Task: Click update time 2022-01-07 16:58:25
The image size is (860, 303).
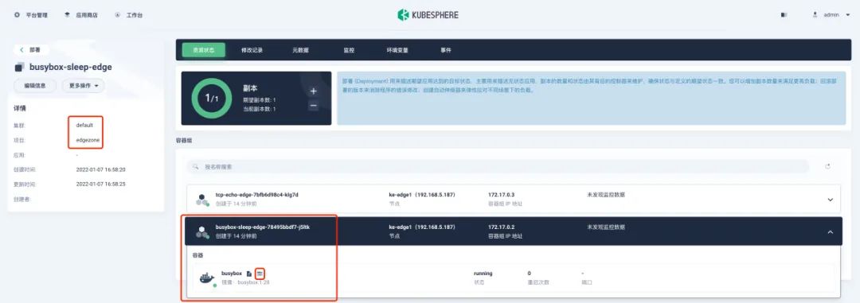Action: (x=101, y=184)
